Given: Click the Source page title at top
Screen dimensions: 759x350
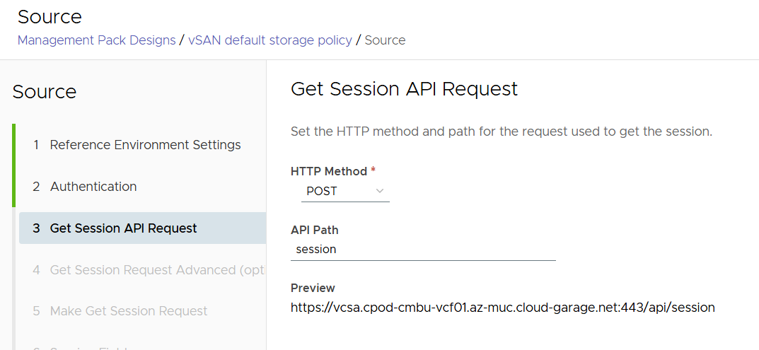Looking at the screenshot, I should [50, 17].
